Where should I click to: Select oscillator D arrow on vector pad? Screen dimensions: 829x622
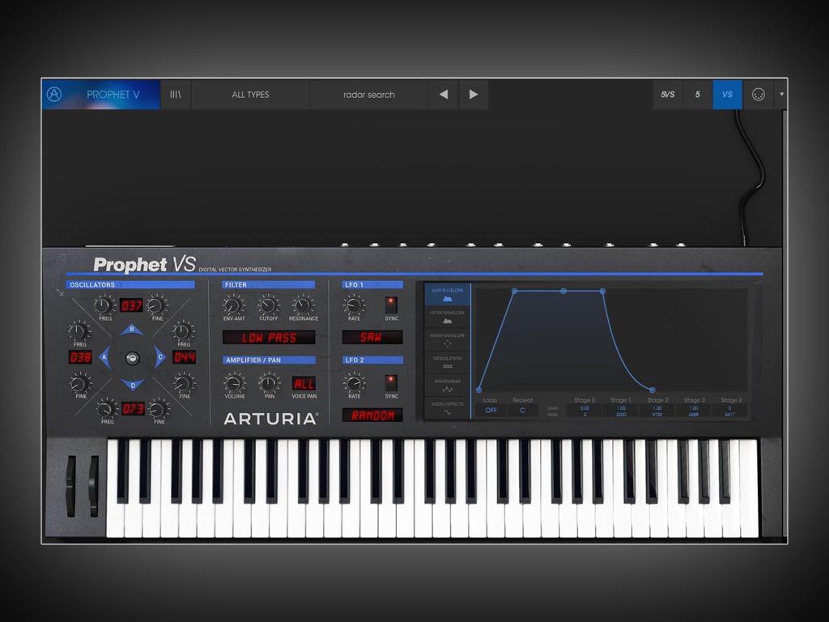pos(132,385)
